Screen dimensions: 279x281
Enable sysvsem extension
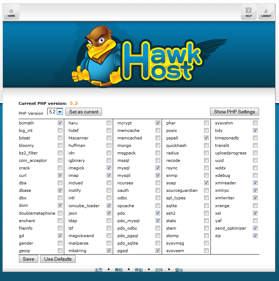(206, 251)
